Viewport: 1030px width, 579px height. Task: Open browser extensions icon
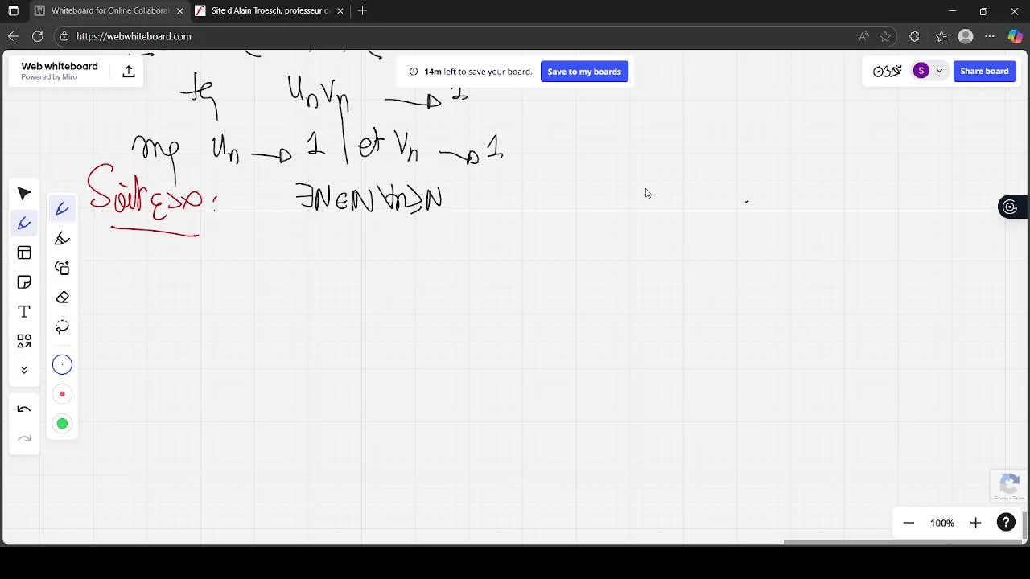point(914,36)
